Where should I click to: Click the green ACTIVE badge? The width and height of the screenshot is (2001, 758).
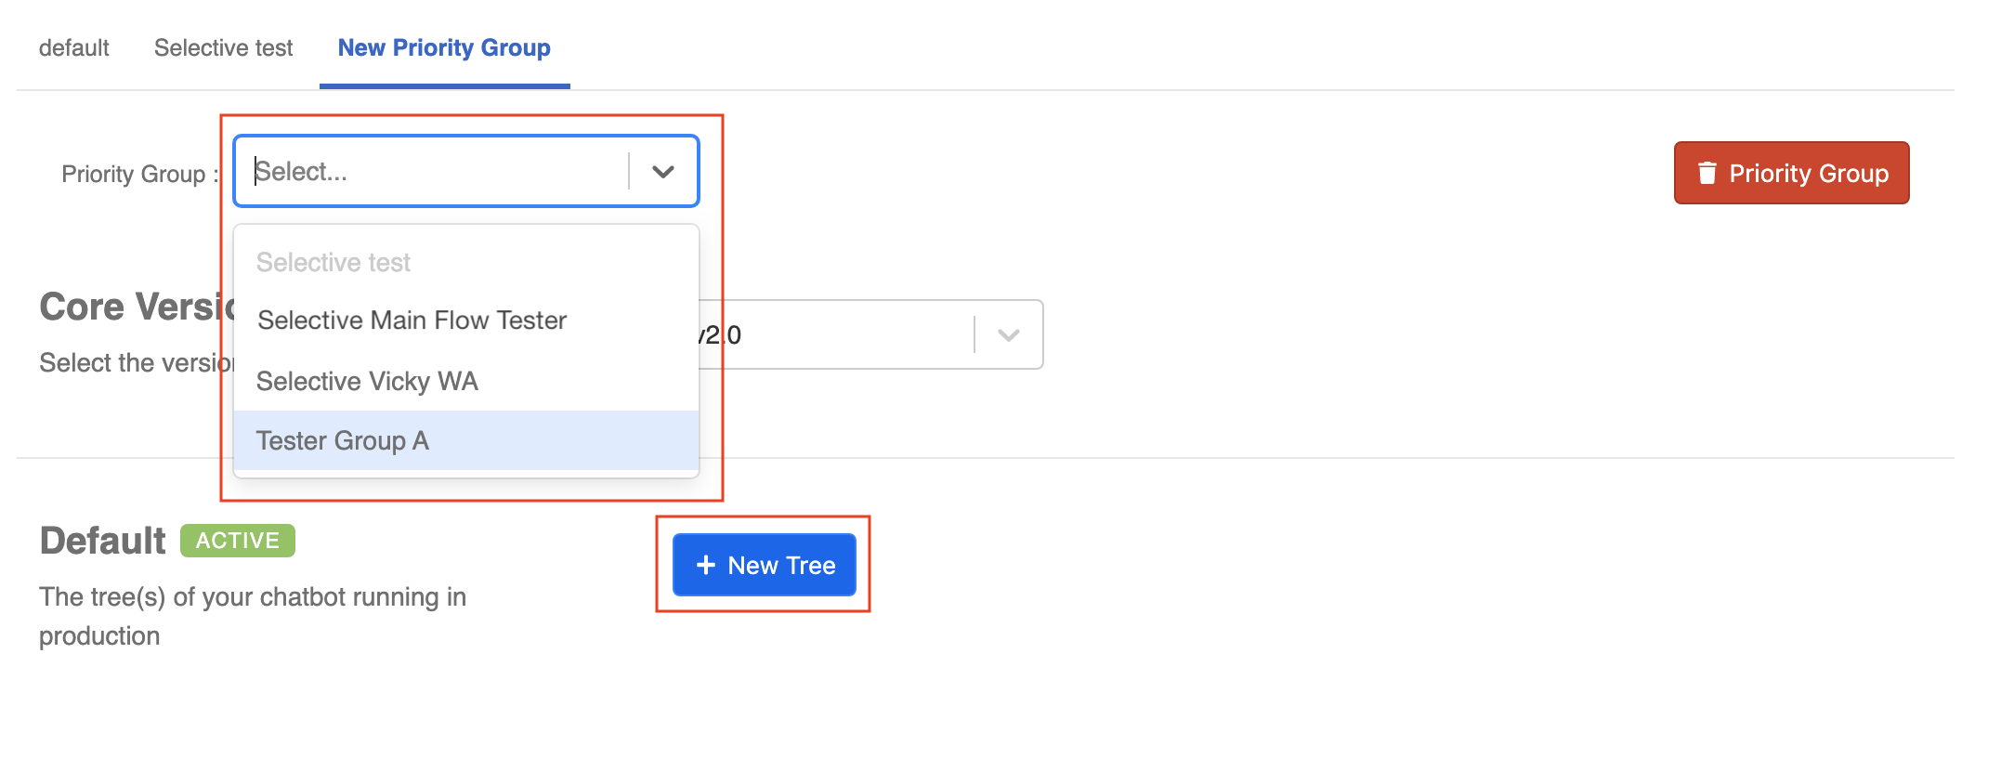pos(238,541)
